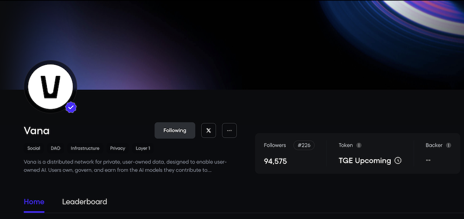The width and height of the screenshot is (464, 219).
Task: Click the Vana profile name heading
Action: [37, 131]
